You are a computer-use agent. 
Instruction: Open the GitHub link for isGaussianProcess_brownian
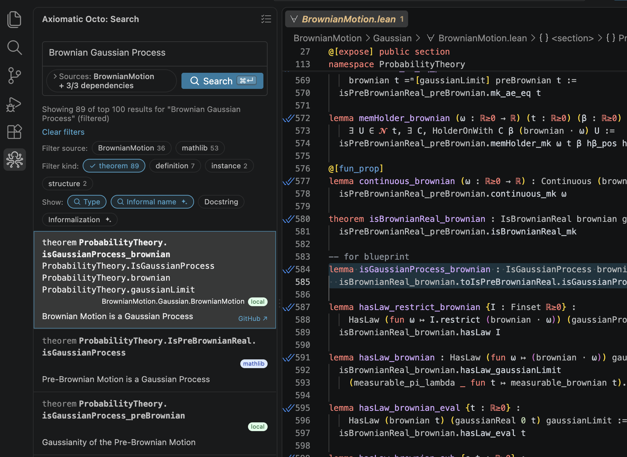pos(253,319)
